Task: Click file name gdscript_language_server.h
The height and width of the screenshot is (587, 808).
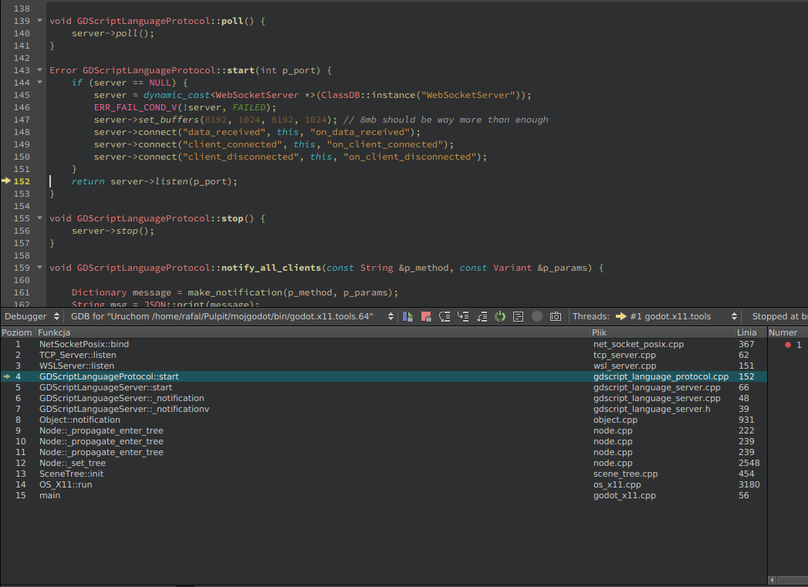Action: pyautogui.click(x=652, y=409)
